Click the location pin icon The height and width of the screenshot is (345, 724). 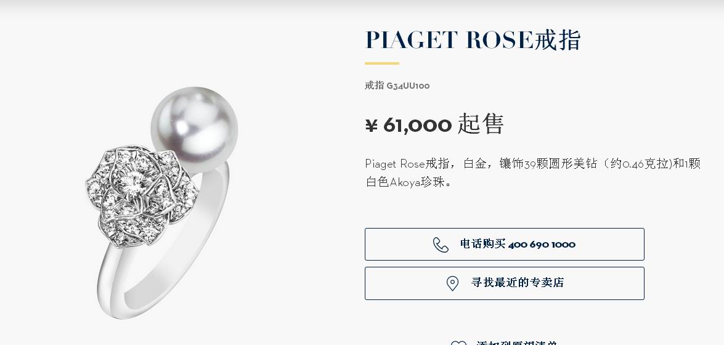coord(452,283)
